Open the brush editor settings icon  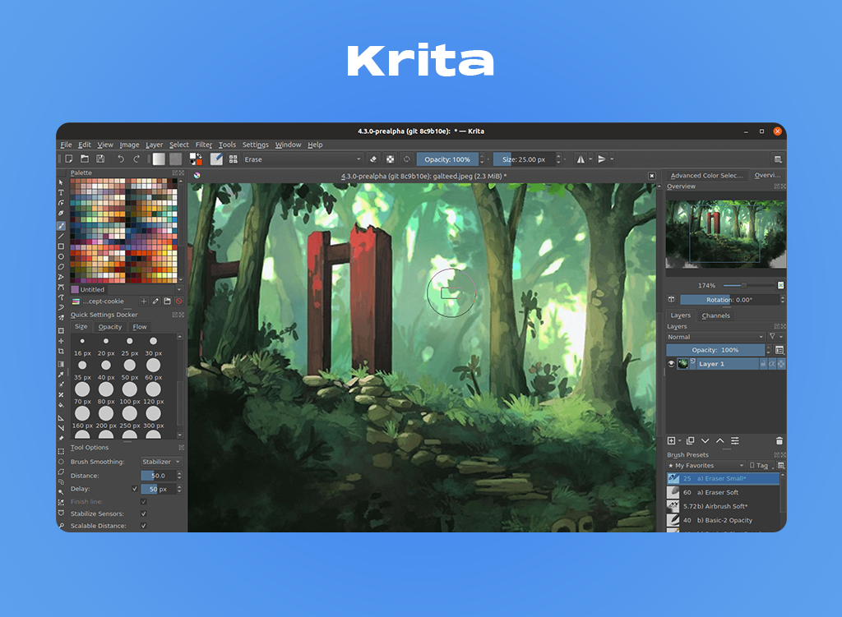[x=216, y=159]
